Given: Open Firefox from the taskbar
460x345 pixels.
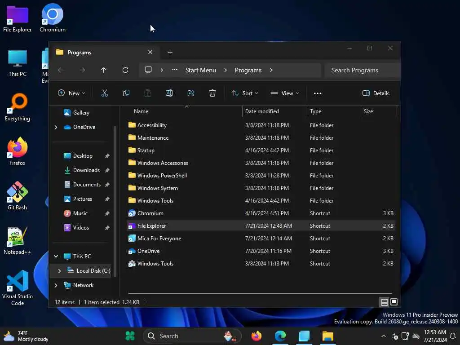Looking at the screenshot, I should tap(257, 336).
